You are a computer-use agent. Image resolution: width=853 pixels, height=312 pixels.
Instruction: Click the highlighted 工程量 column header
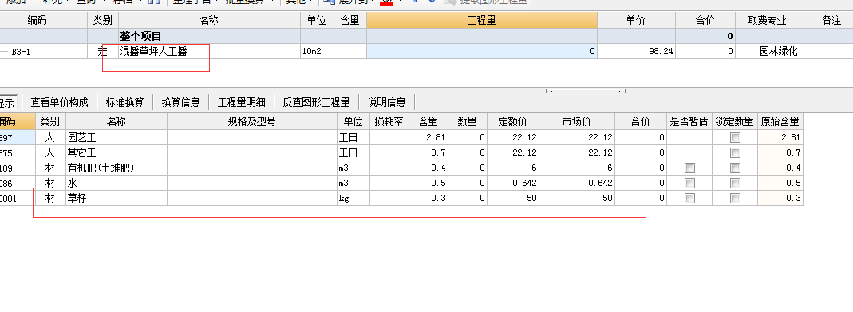482,21
